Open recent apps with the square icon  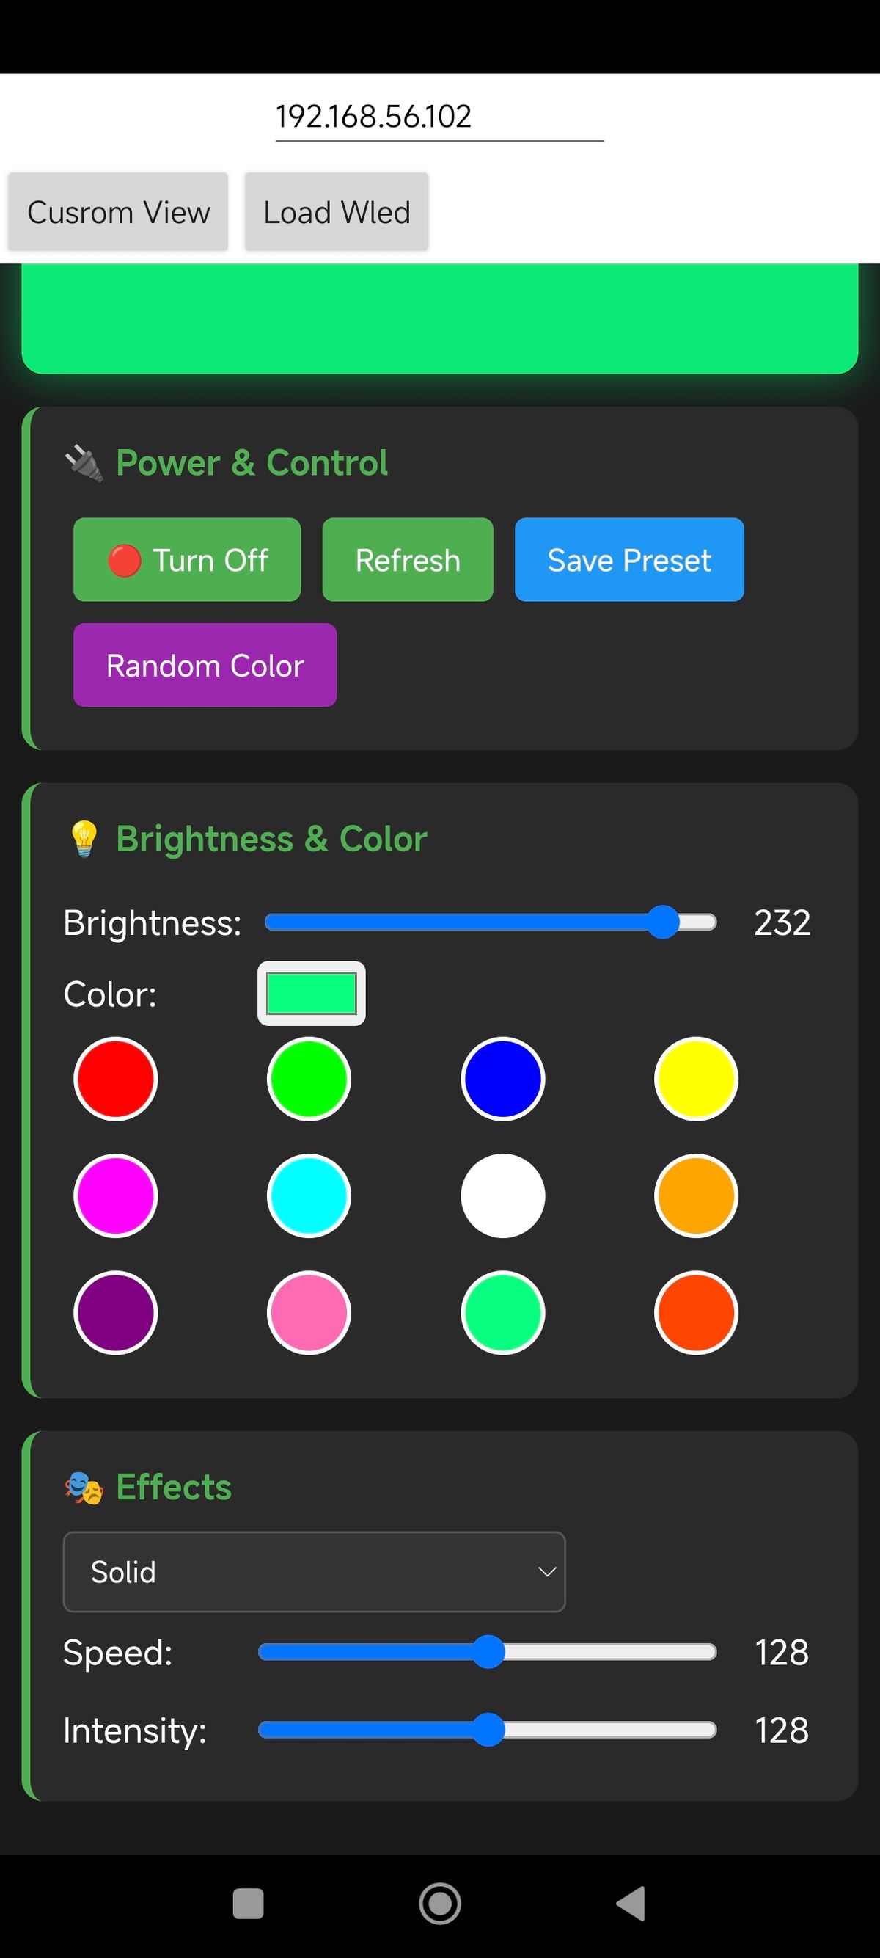[x=249, y=1904]
